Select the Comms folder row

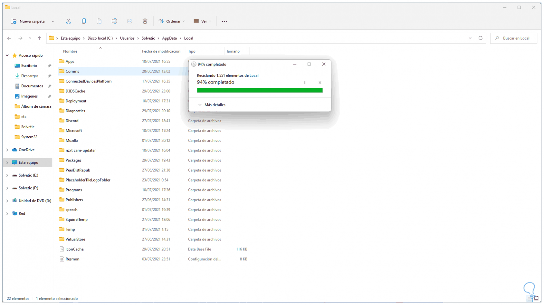point(123,71)
